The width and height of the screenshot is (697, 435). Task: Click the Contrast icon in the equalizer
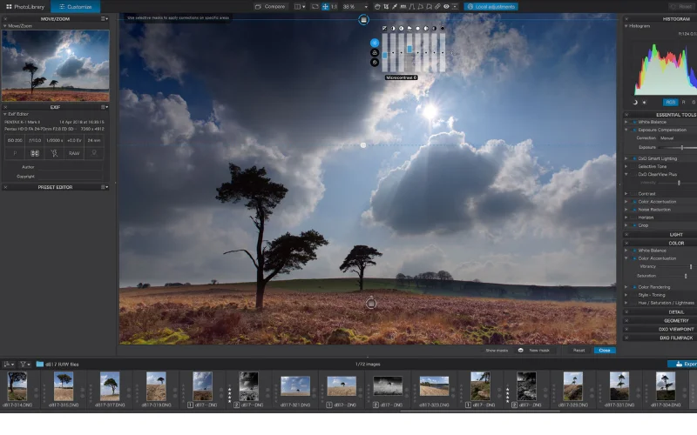[x=393, y=28]
